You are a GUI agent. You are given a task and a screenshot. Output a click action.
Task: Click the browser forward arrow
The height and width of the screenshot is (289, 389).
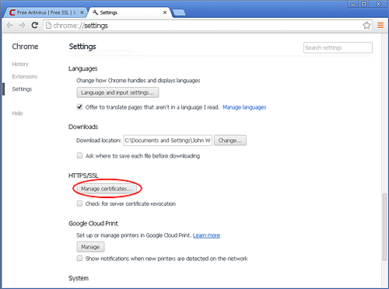[23, 26]
